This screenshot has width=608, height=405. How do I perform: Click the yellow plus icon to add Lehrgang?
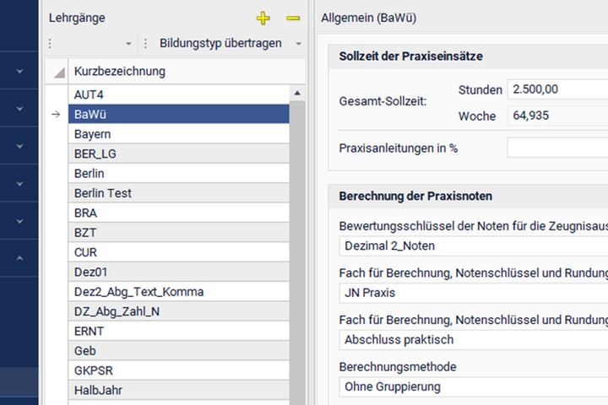click(263, 18)
